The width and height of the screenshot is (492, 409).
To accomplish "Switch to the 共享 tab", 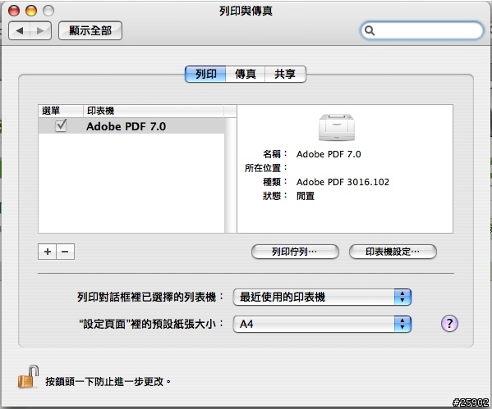I will 285,75.
